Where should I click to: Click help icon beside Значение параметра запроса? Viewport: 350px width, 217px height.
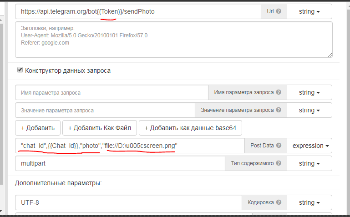click(x=279, y=110)
